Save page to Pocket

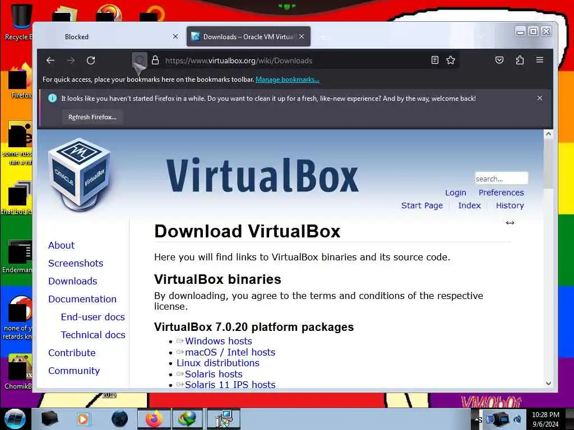tap(499, 60)
